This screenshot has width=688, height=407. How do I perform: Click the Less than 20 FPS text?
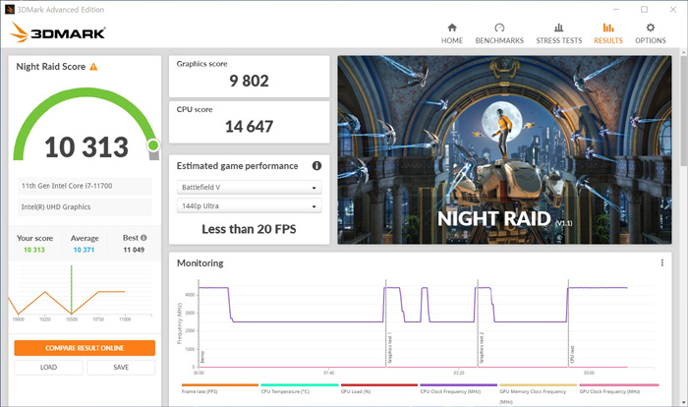(249, 229)
